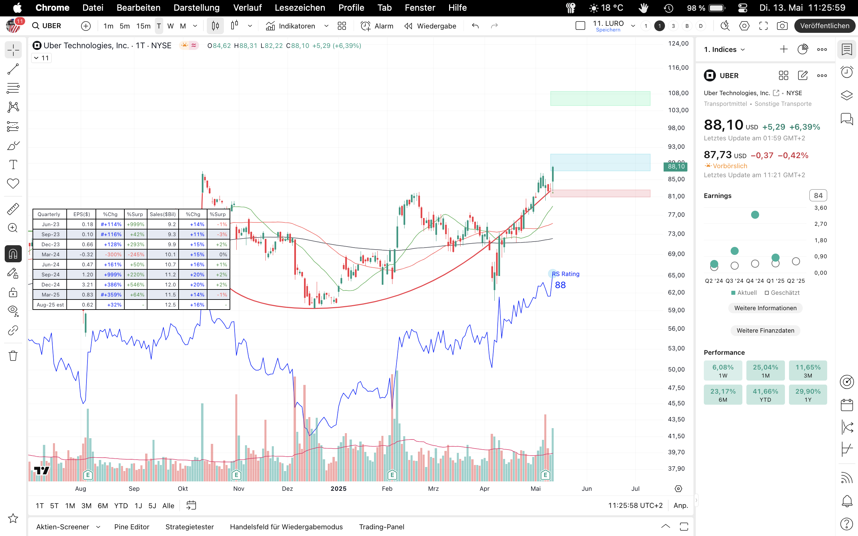Expand the indicator legend collapse arrow showing 11

tap(37, 58)
